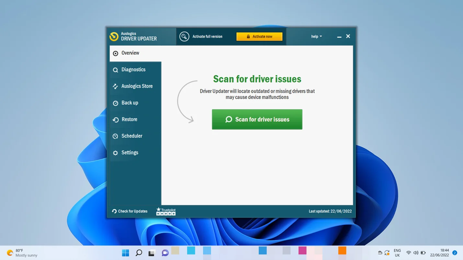Click the OneDrive cloud tray icon
This screenshot has height=260, width=463.
pyautogui.click(x=380, y=253)
